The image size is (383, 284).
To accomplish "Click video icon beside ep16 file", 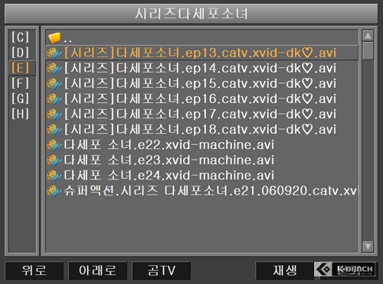I will (x=54, y=99).
